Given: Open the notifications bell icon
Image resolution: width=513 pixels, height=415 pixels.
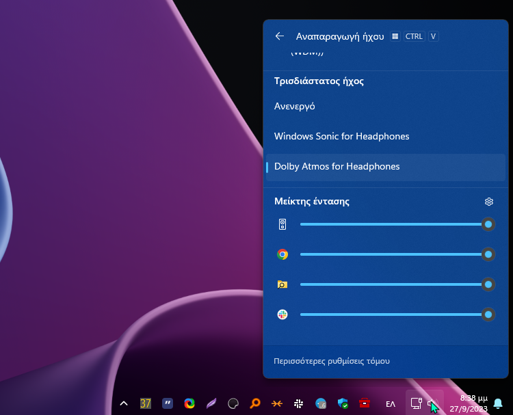Looking at the screenshot, I should click(x=498, y=403).
